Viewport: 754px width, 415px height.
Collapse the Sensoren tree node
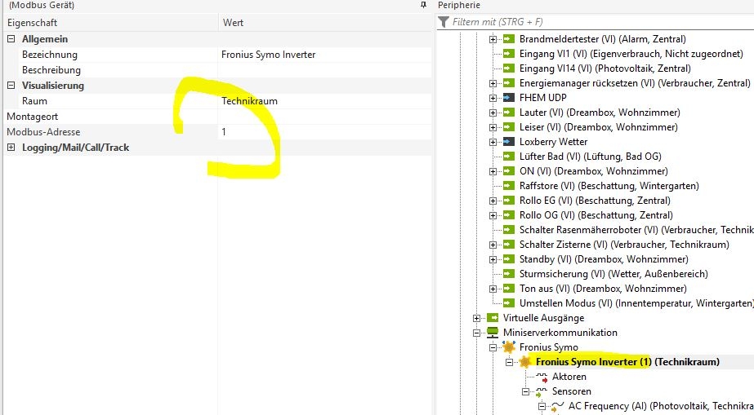[525, 391]
